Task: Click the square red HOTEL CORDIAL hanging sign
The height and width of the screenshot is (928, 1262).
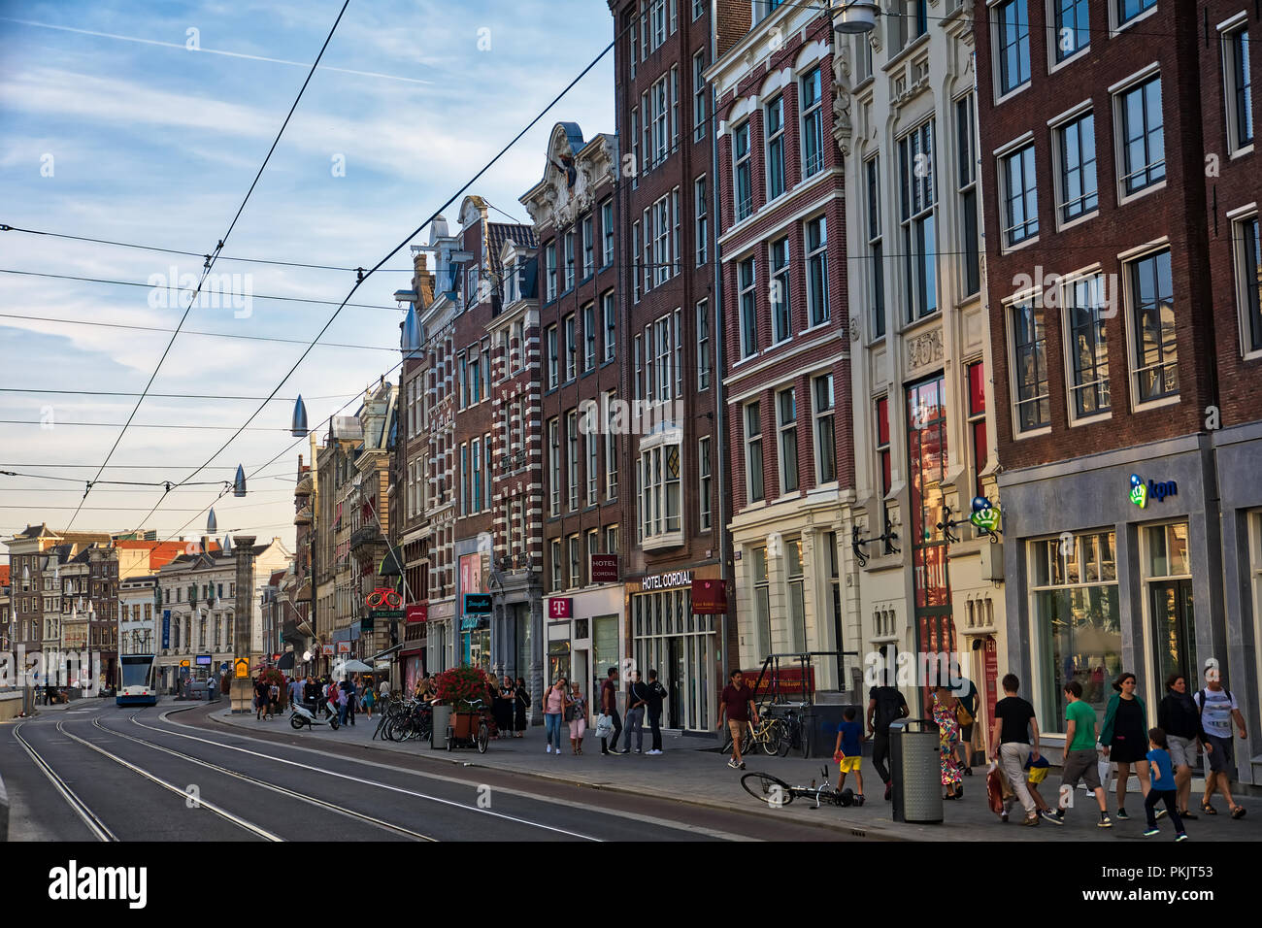Action: tap(604, 568)
